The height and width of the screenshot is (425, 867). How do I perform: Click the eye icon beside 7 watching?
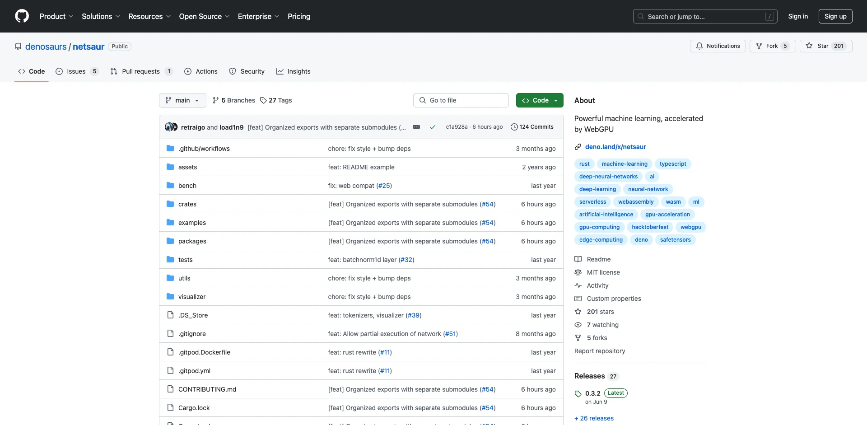(578, 325)
